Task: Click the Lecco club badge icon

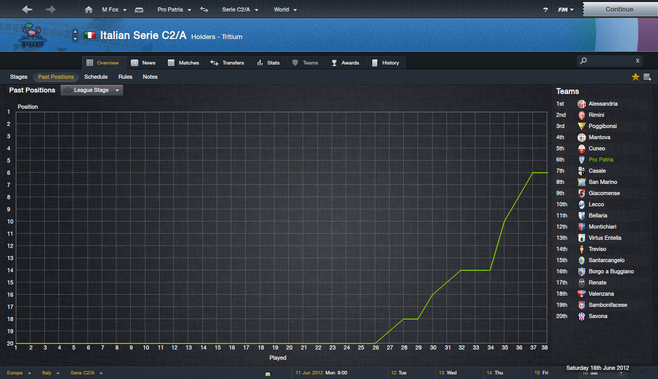Action: (x=582, y=204)
